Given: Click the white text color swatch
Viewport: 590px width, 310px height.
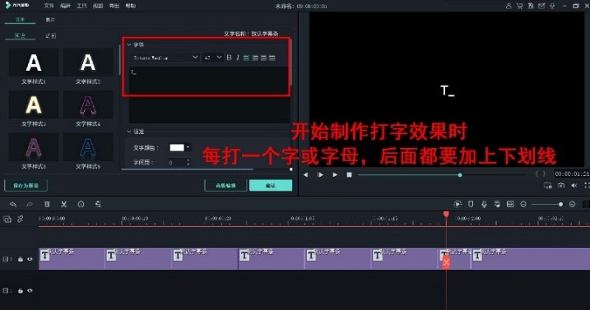Looking at the screenshot, I should tap(177, 147).
